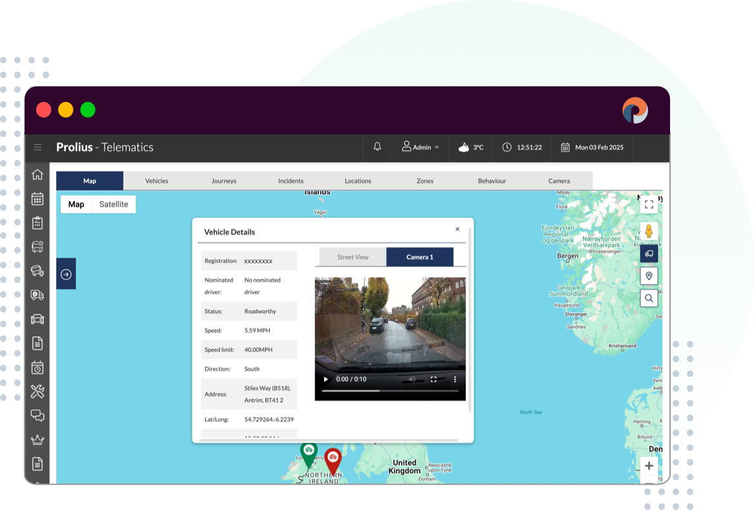The width and height of the screenshot is (754, 528).
Task: Open the map search magnifier tool
Action: 648,298
